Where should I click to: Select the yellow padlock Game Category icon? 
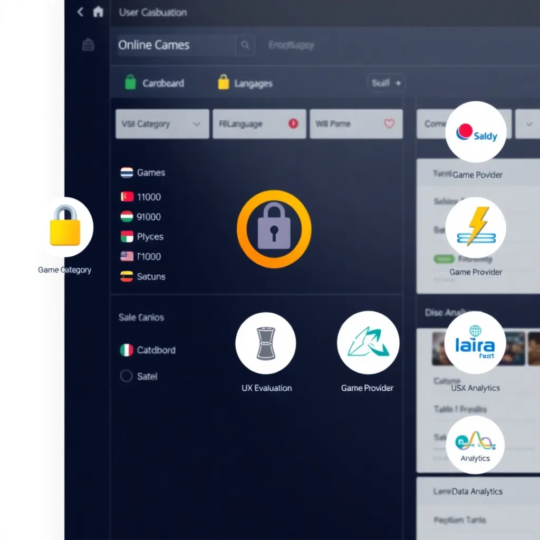point(65,227)
